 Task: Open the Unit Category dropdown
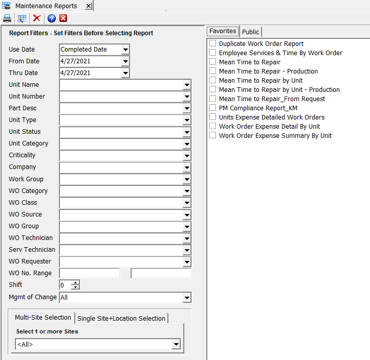pos(187,144)
